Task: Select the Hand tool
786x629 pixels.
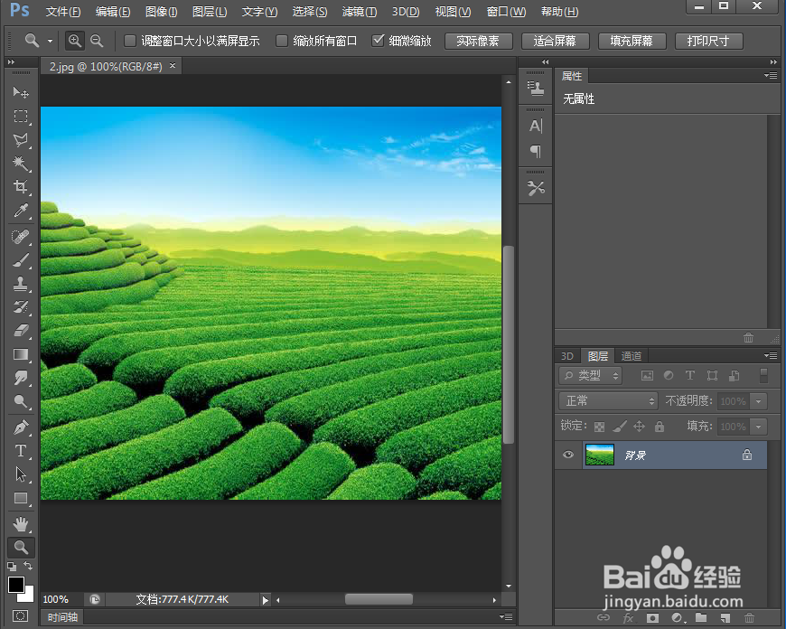Action: (x=21, y=524)
